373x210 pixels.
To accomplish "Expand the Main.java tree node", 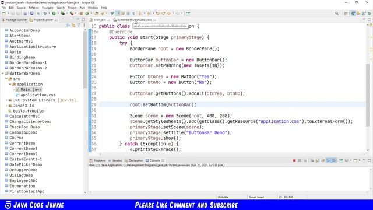I will [14, 89].
